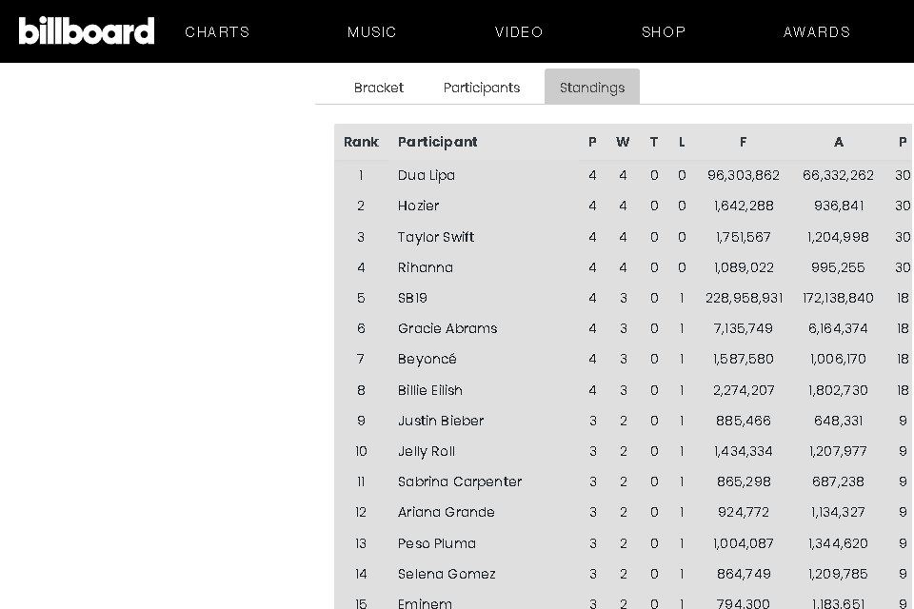This screenshot has width=914, height=609.
Task: Click value 995,255 for Rihanna
Action: pyautogui.click(x=838, y=267)
